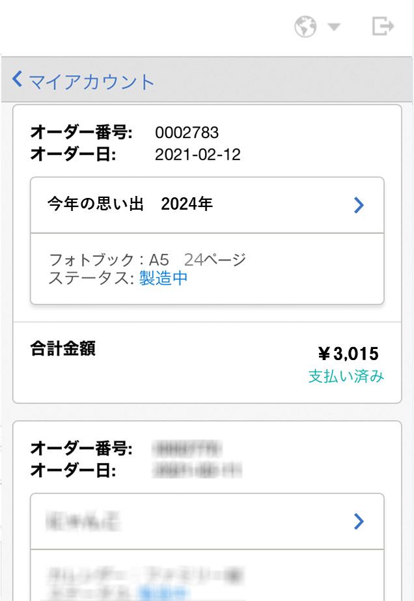Screen dimensions: 414x601
Task: Click the 合計金額 label
Action: 63,349
